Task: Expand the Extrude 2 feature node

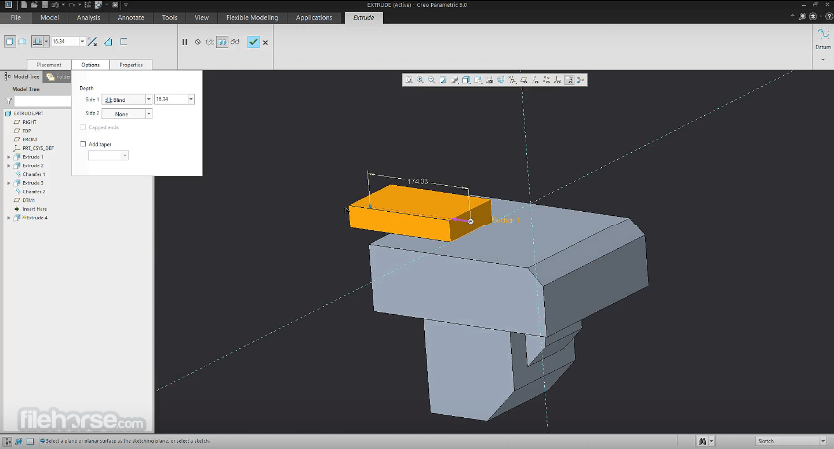Action: tap(9, 165)
